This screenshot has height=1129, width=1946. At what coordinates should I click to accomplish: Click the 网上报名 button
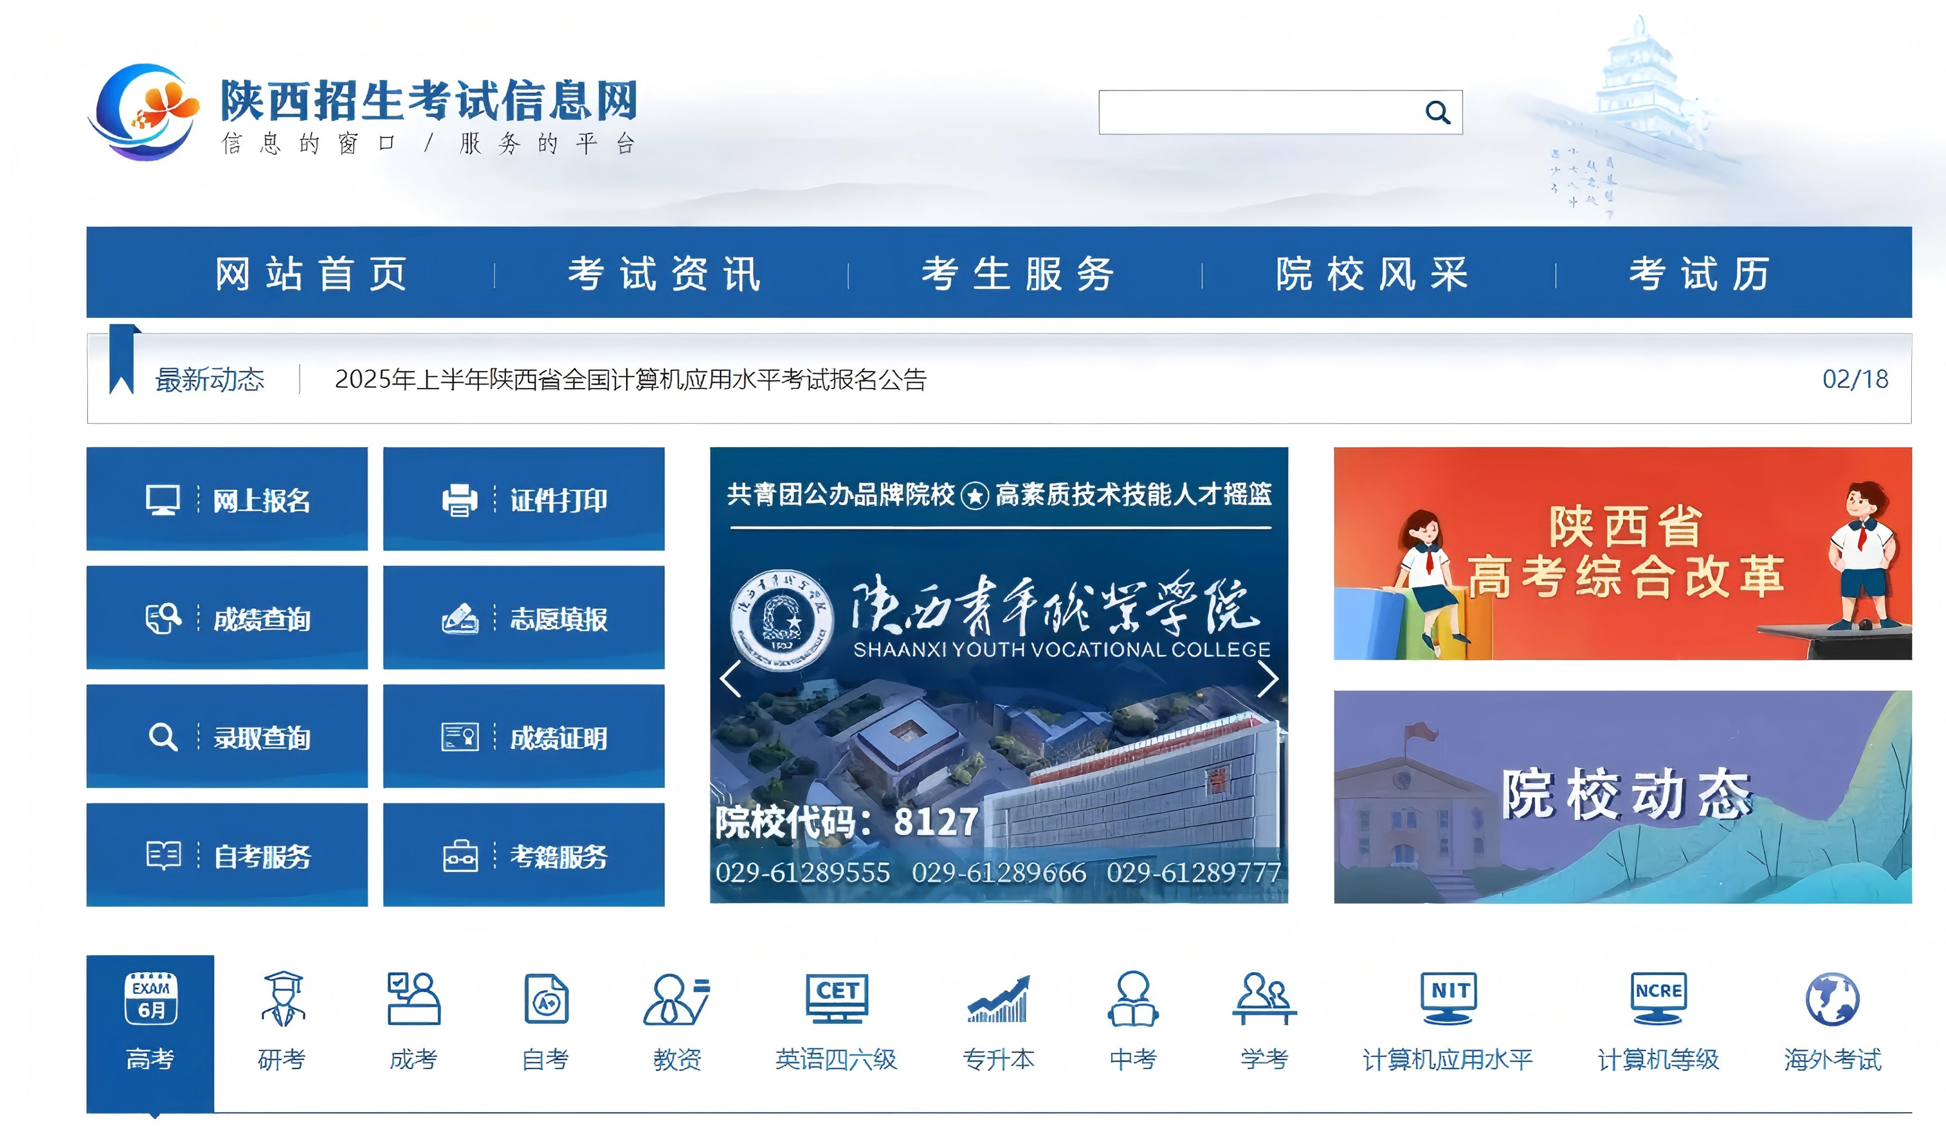click(x=227, y=499)
